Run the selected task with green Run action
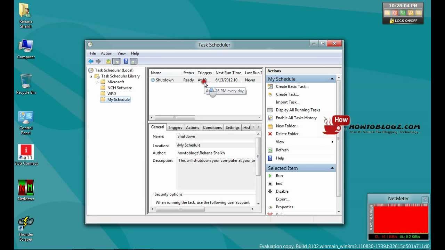 279,176
